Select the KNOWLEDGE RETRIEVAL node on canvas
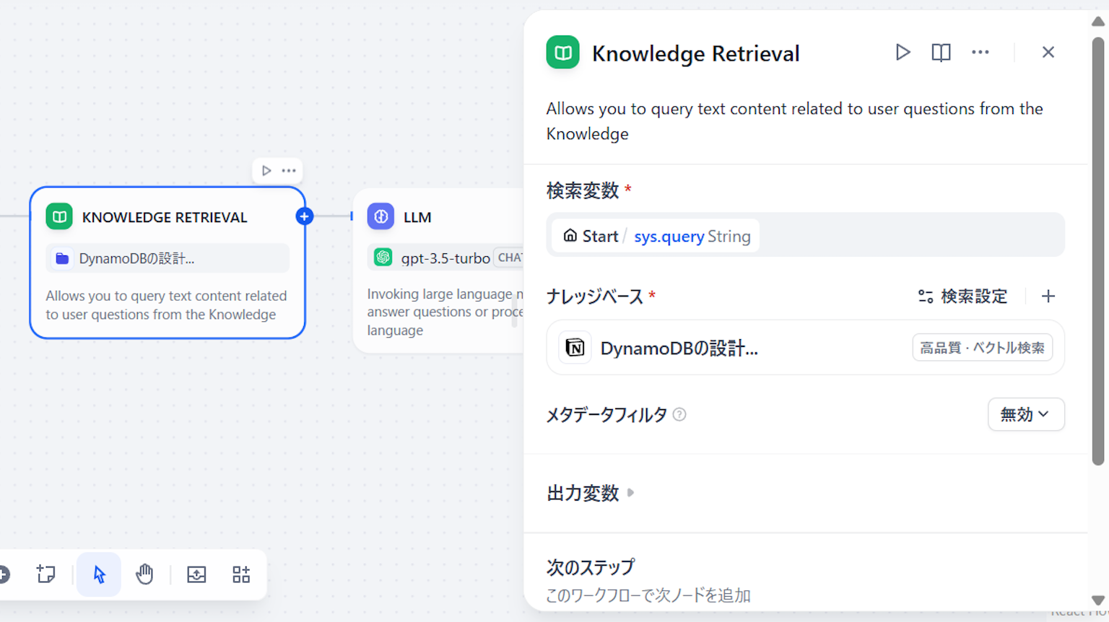This screenshot has height=622, width=1109. click(x=168, y=263)
